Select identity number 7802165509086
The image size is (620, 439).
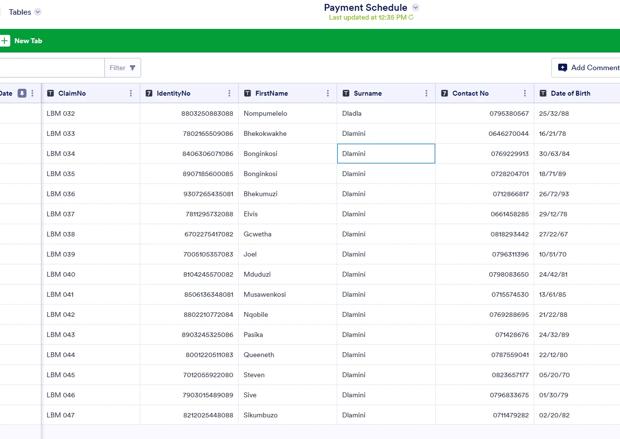coord(189,133)
